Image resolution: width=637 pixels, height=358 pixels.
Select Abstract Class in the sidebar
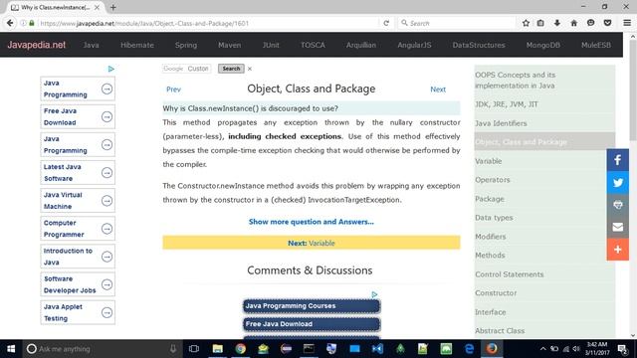pyautogui.click(x=500, y=331)
